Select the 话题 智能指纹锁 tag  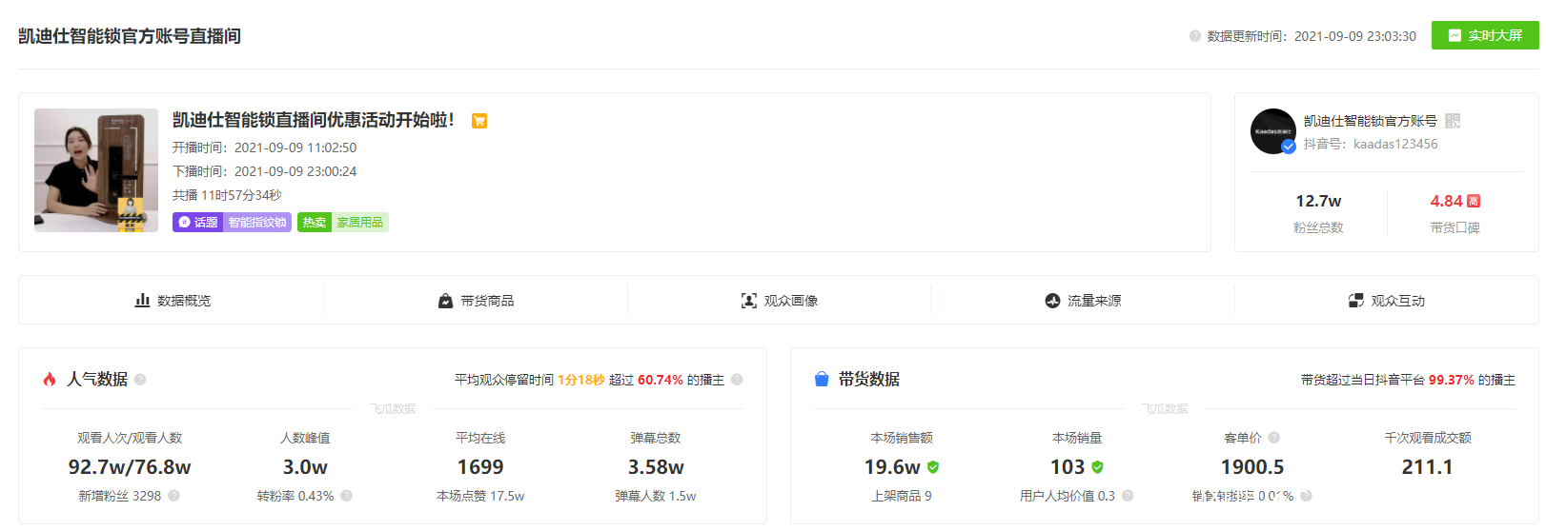click(232, 222)
